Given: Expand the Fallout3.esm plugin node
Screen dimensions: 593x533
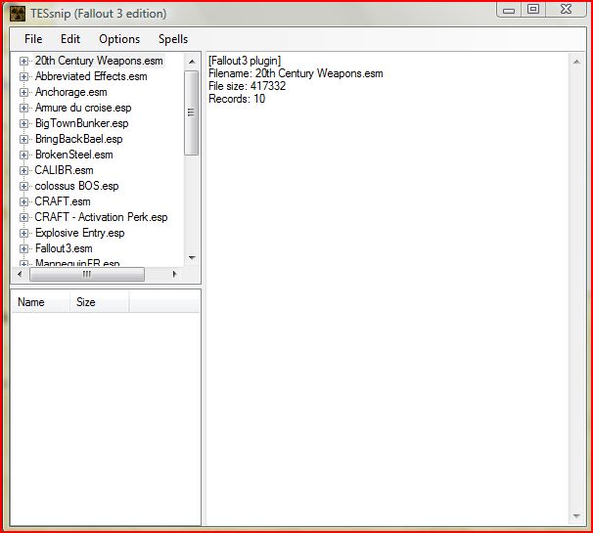Looking at the screenshot, I should pyautogui.click(x=24, y=248).
